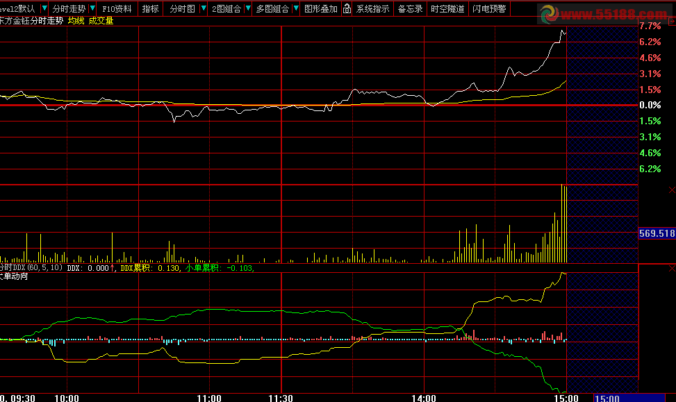Close the volume sub-chart with its red X

[x=672, y=190]
